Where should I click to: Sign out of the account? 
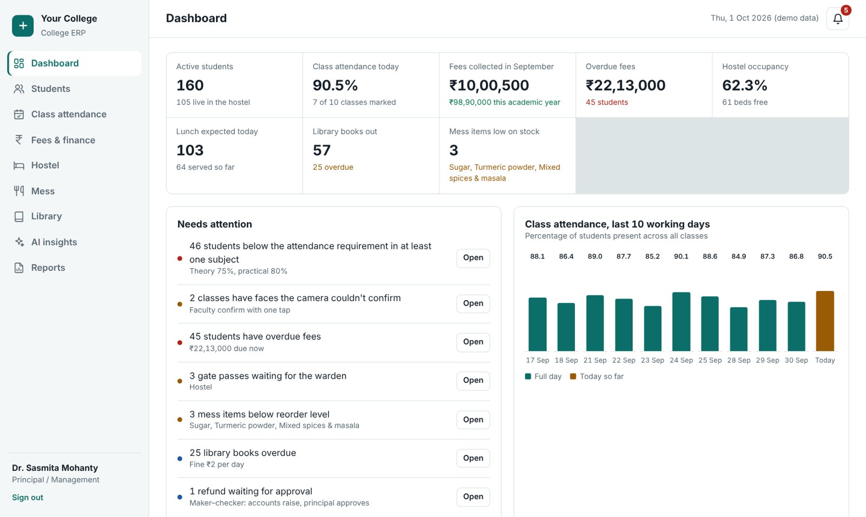pyautogui.click(x=28, y=498)
